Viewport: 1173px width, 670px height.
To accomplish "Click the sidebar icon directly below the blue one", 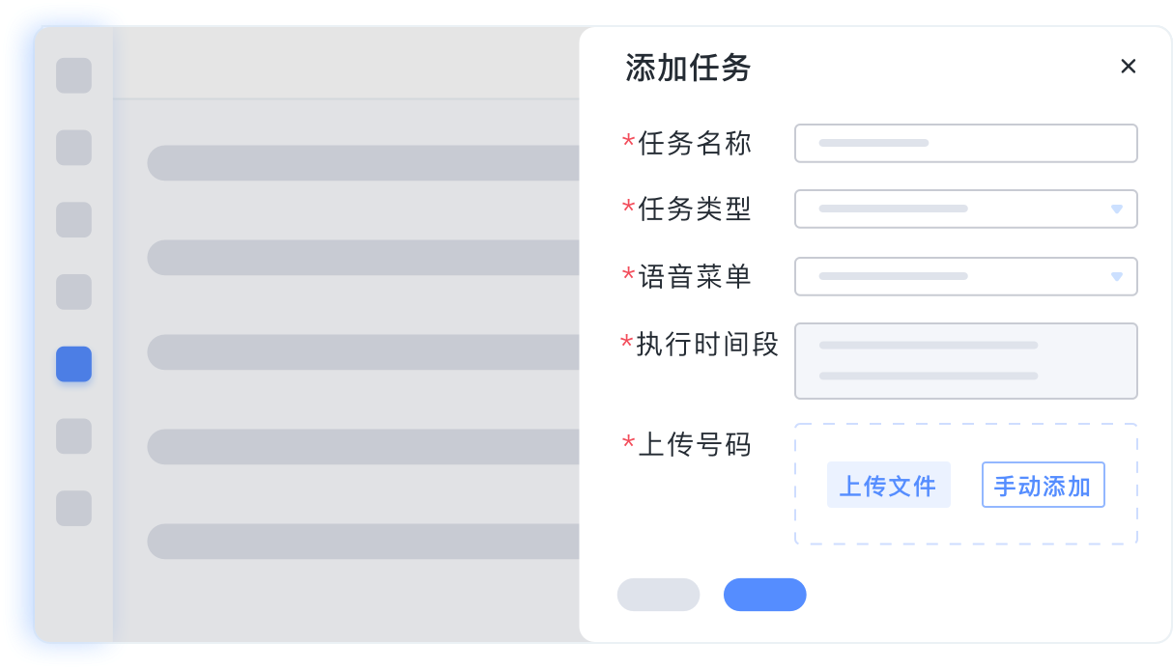I will coord(73,436).
